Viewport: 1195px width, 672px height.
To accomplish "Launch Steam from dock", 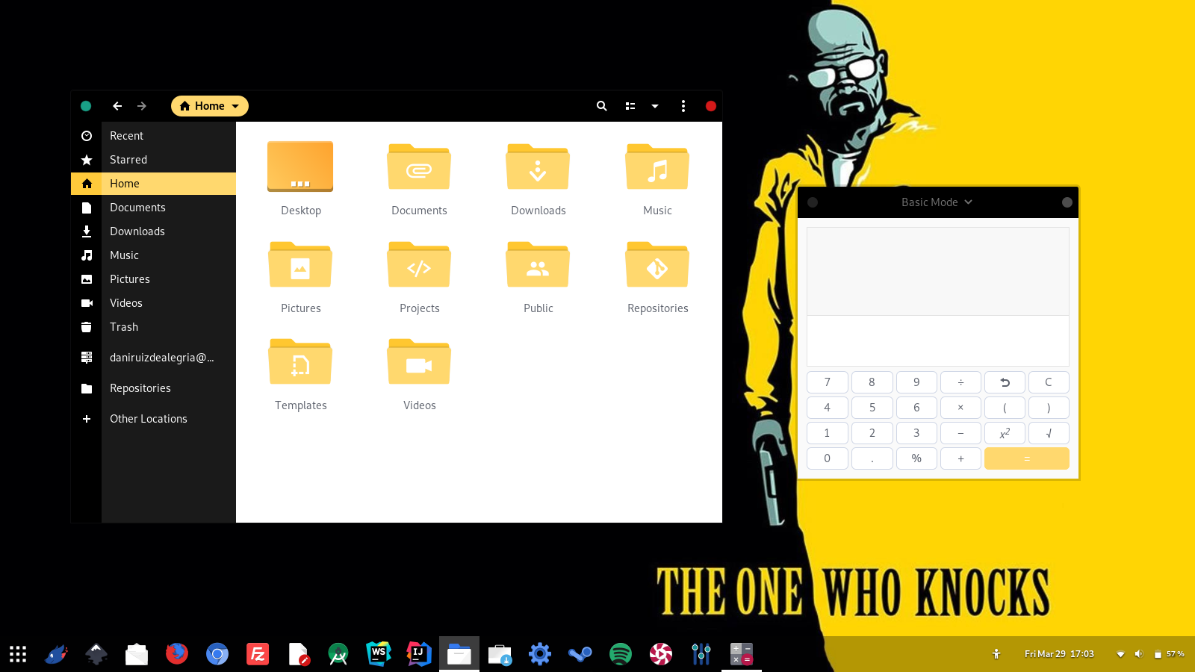I will pyautogui.click(x=580, y=654).
